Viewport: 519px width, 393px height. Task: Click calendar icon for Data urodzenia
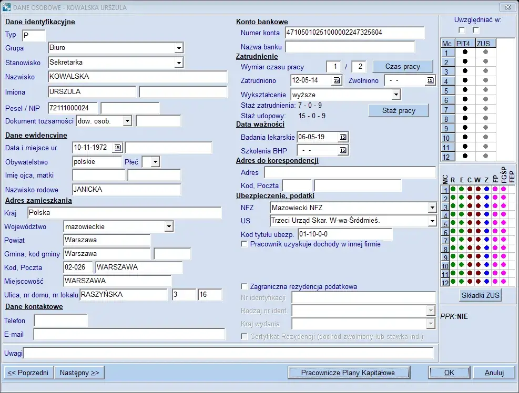(117, 147)
